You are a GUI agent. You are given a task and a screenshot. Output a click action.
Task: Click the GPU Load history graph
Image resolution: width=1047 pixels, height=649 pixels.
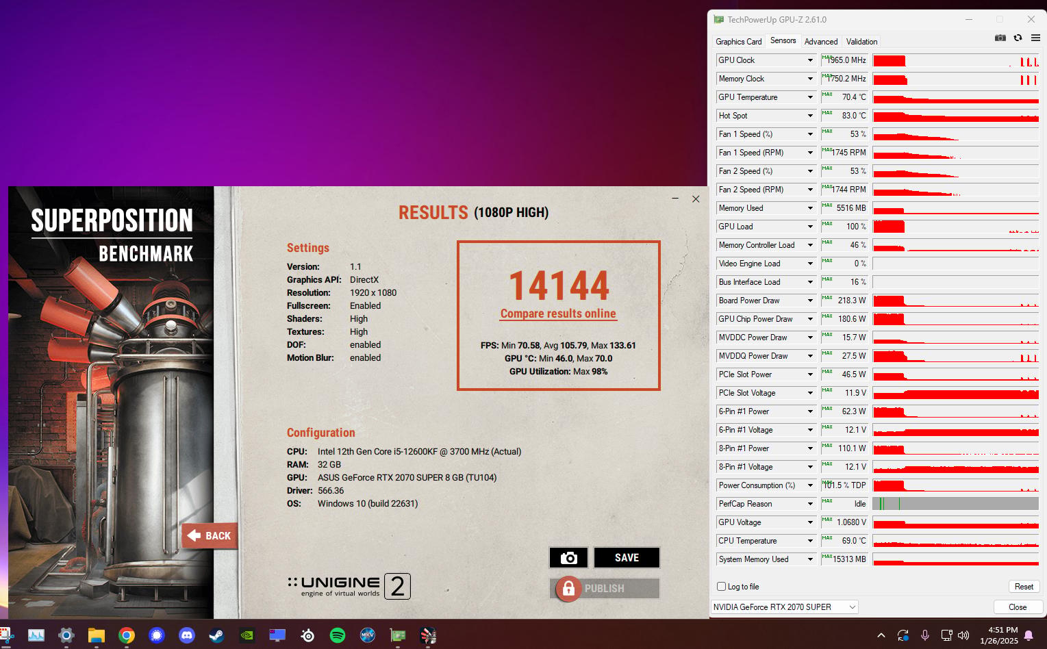click(956, 227)
